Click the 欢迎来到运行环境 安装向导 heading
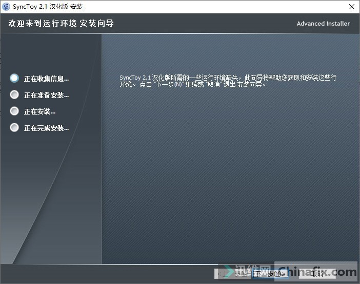The height and width of the screenshot is (284, 360). [x=61, y=23]
